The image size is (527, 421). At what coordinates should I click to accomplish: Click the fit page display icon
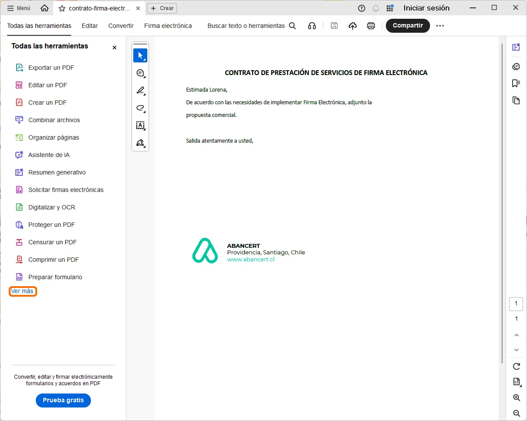pos(517,382)
